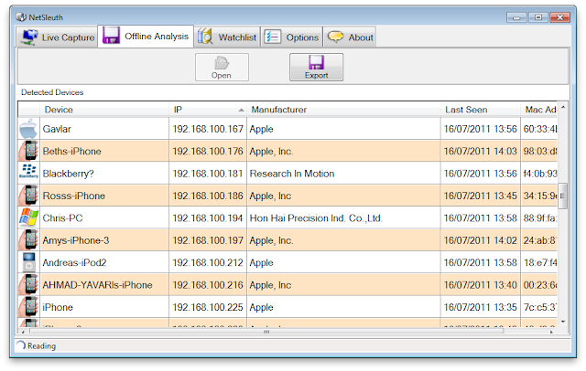Select the iPhone icon next to Rosss-iPhone
The image size is (586, 371).
pos(28,196)
